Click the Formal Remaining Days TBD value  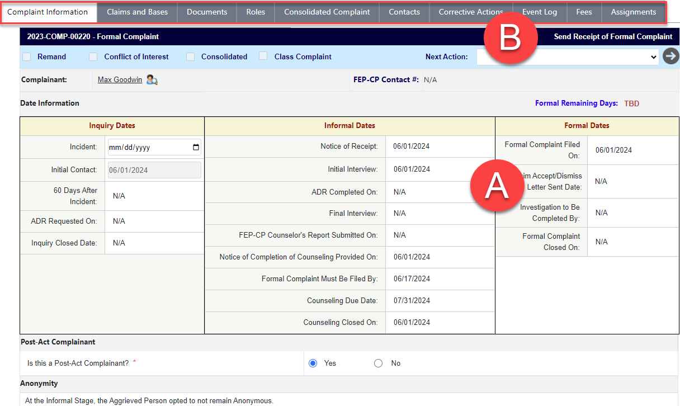632,103
